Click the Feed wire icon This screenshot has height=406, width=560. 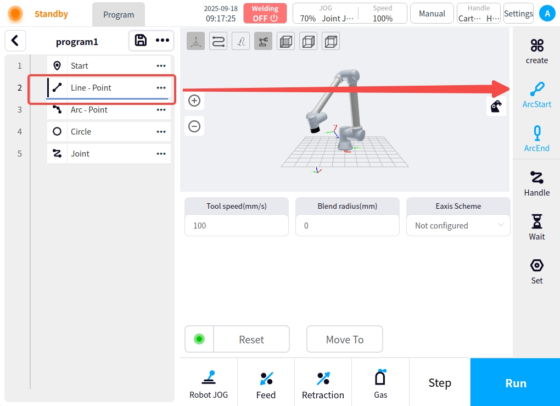[266, 384]
